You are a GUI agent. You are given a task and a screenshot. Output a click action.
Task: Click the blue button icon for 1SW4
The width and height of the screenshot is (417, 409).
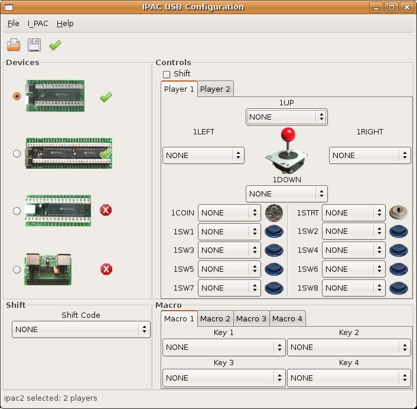(398, 250)
